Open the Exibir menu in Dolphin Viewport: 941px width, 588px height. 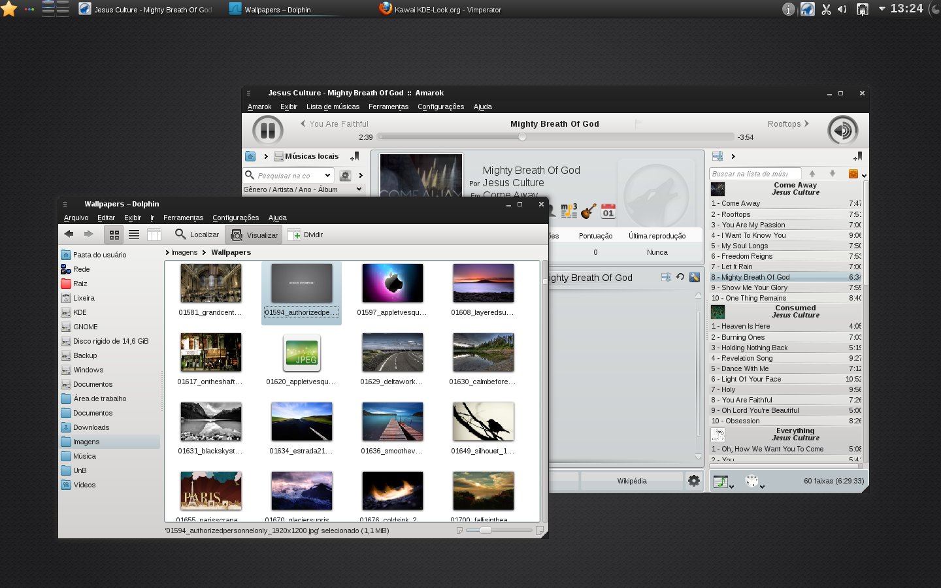133,218
